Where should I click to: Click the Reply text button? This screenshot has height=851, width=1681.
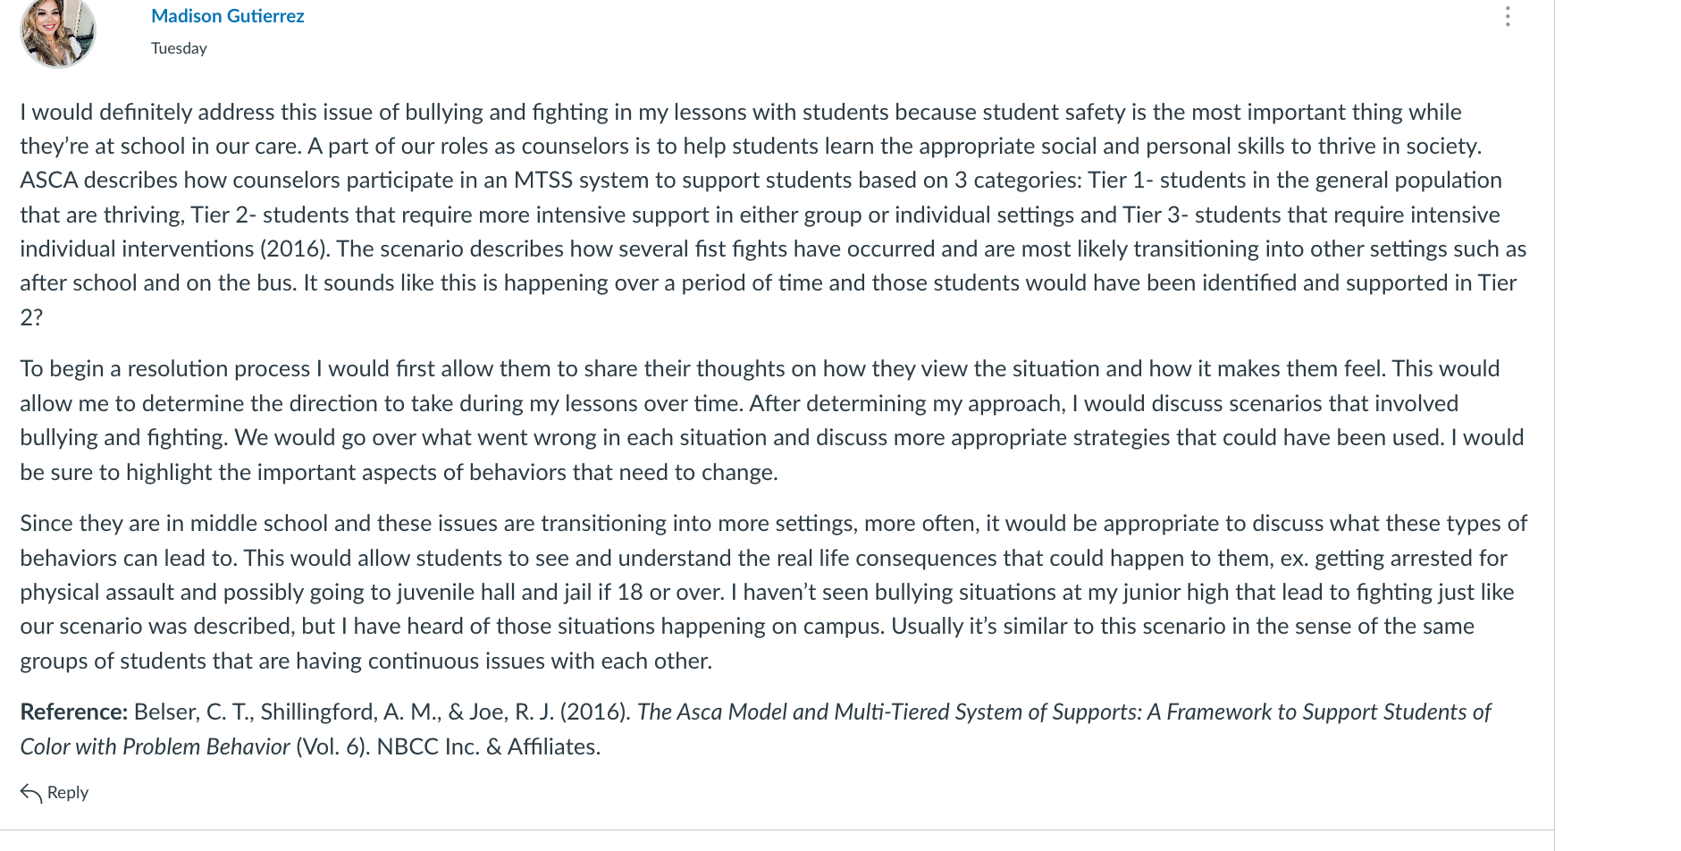point(68,793)
